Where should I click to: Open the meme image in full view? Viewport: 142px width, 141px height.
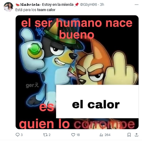coord(77,72)
